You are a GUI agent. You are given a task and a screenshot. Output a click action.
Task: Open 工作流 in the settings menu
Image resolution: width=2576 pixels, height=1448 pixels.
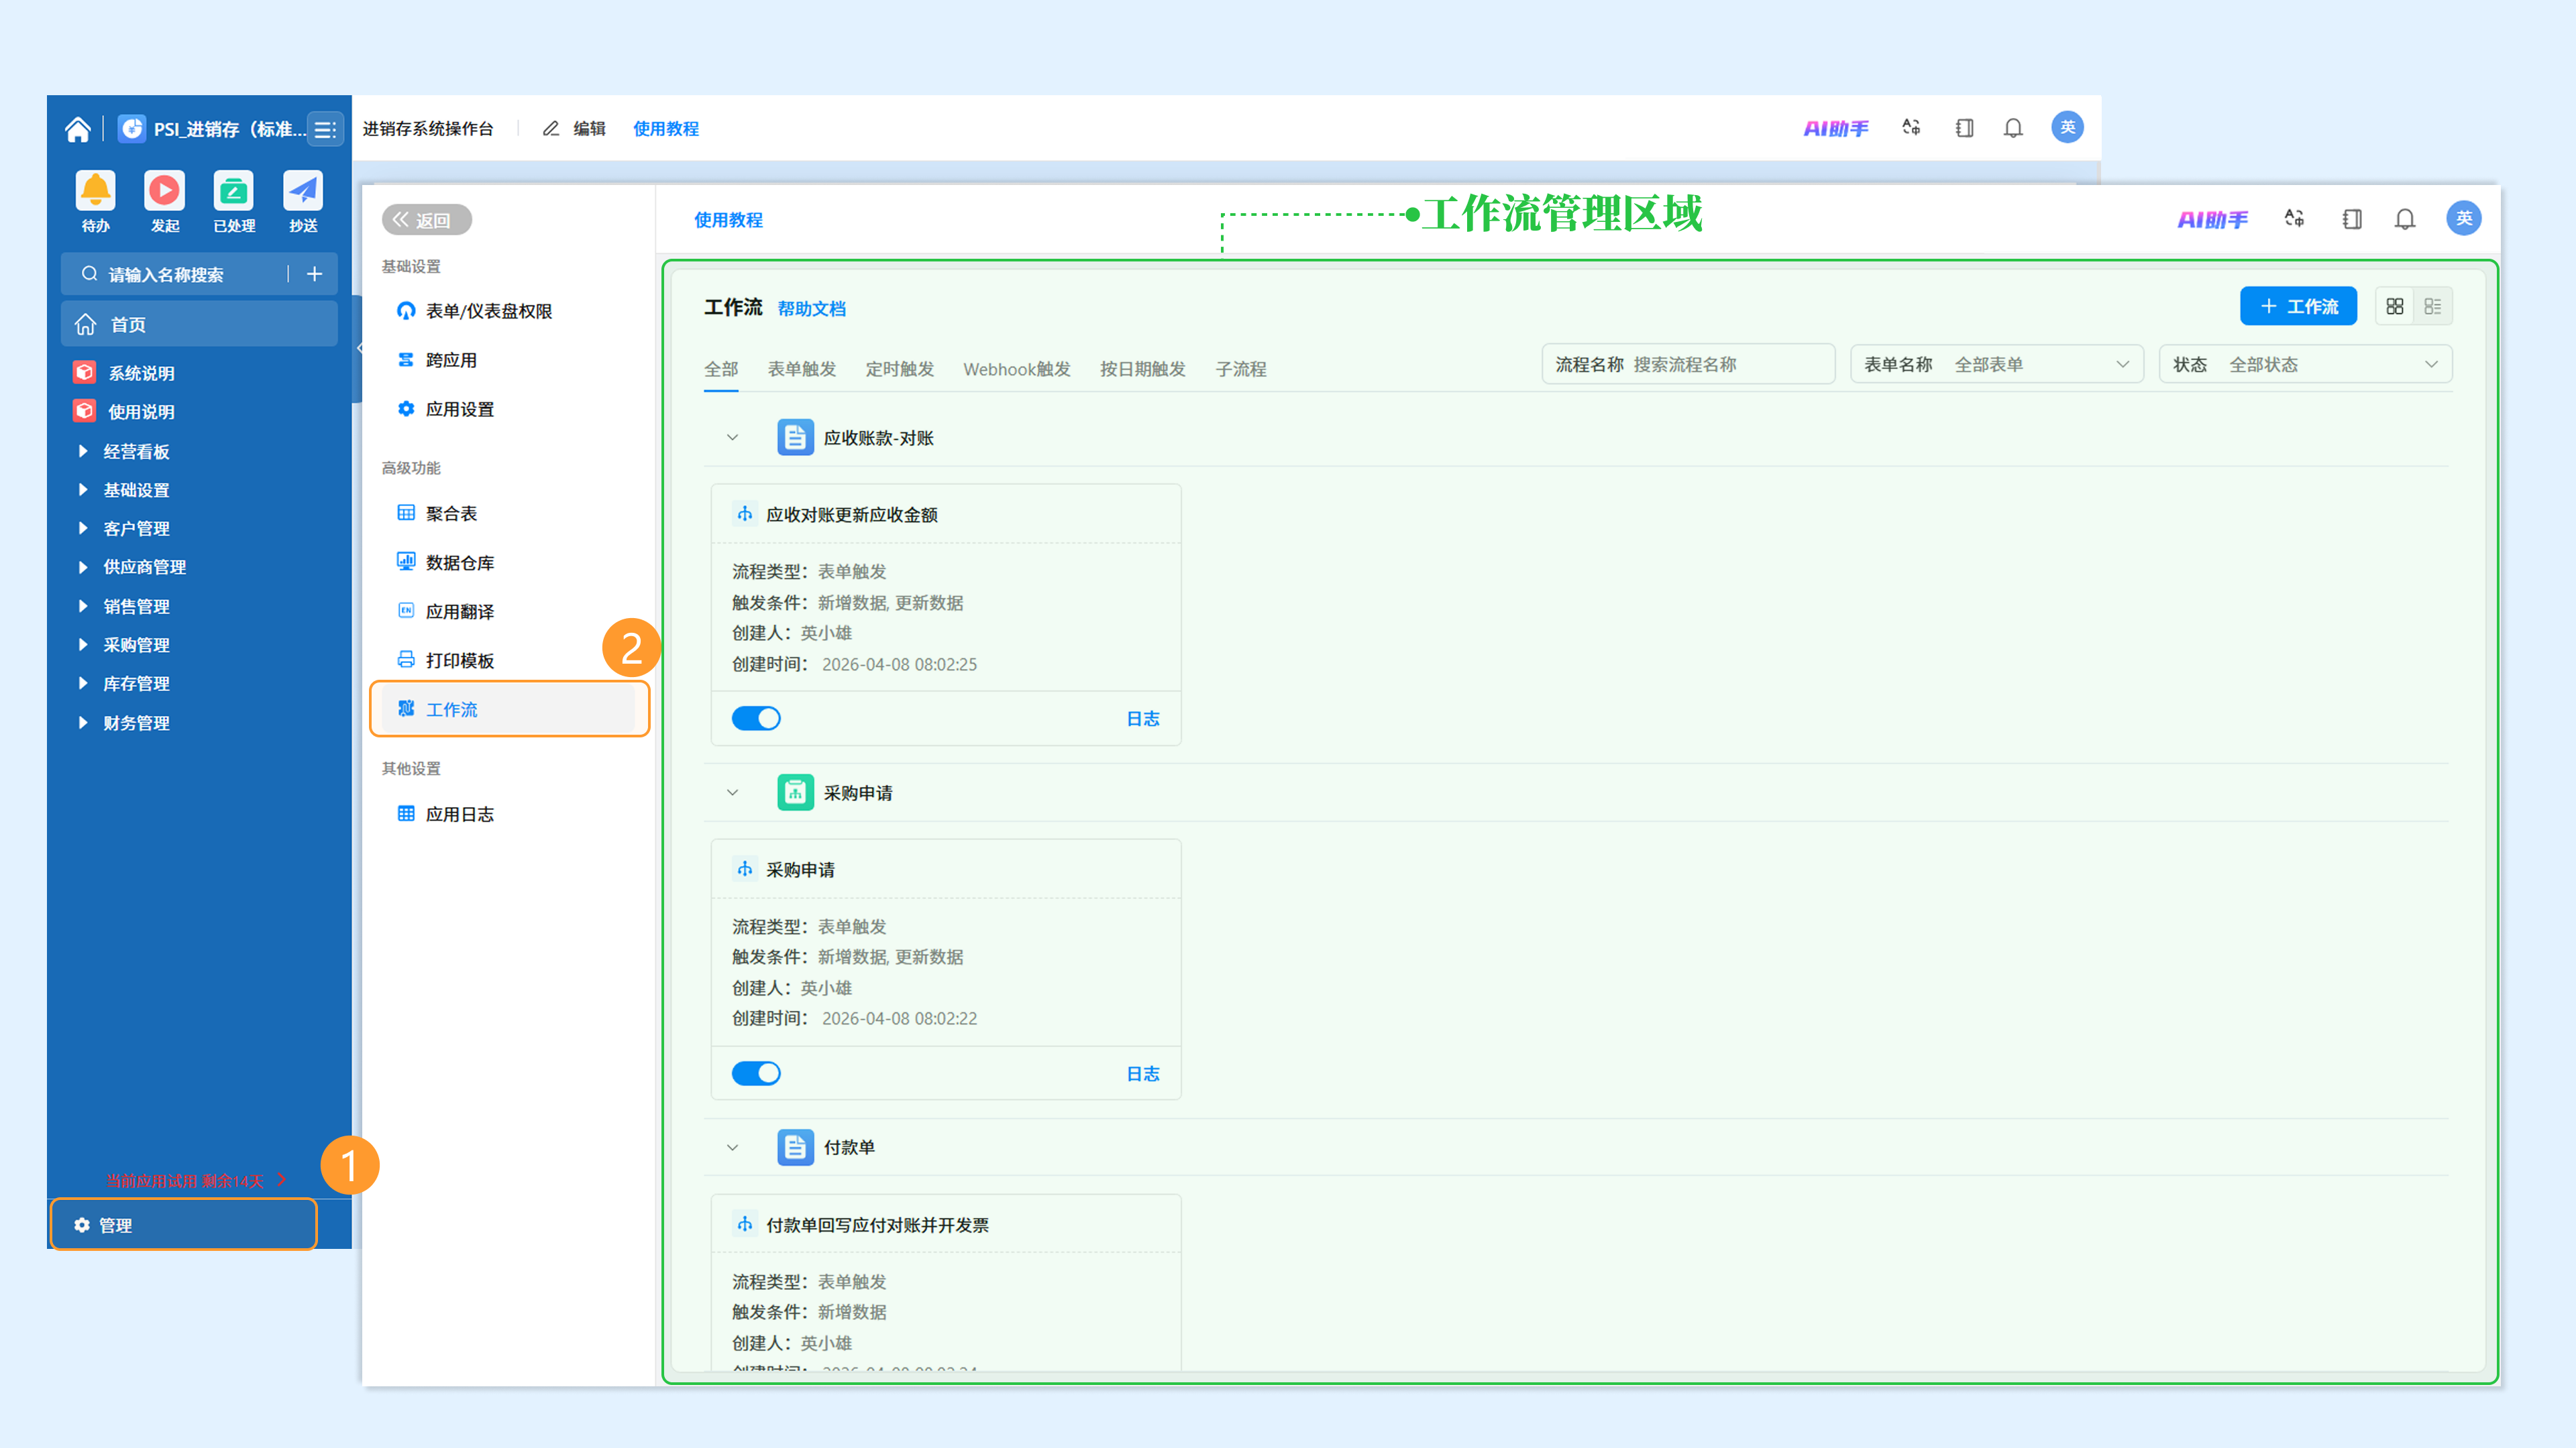tap(509, 709)
